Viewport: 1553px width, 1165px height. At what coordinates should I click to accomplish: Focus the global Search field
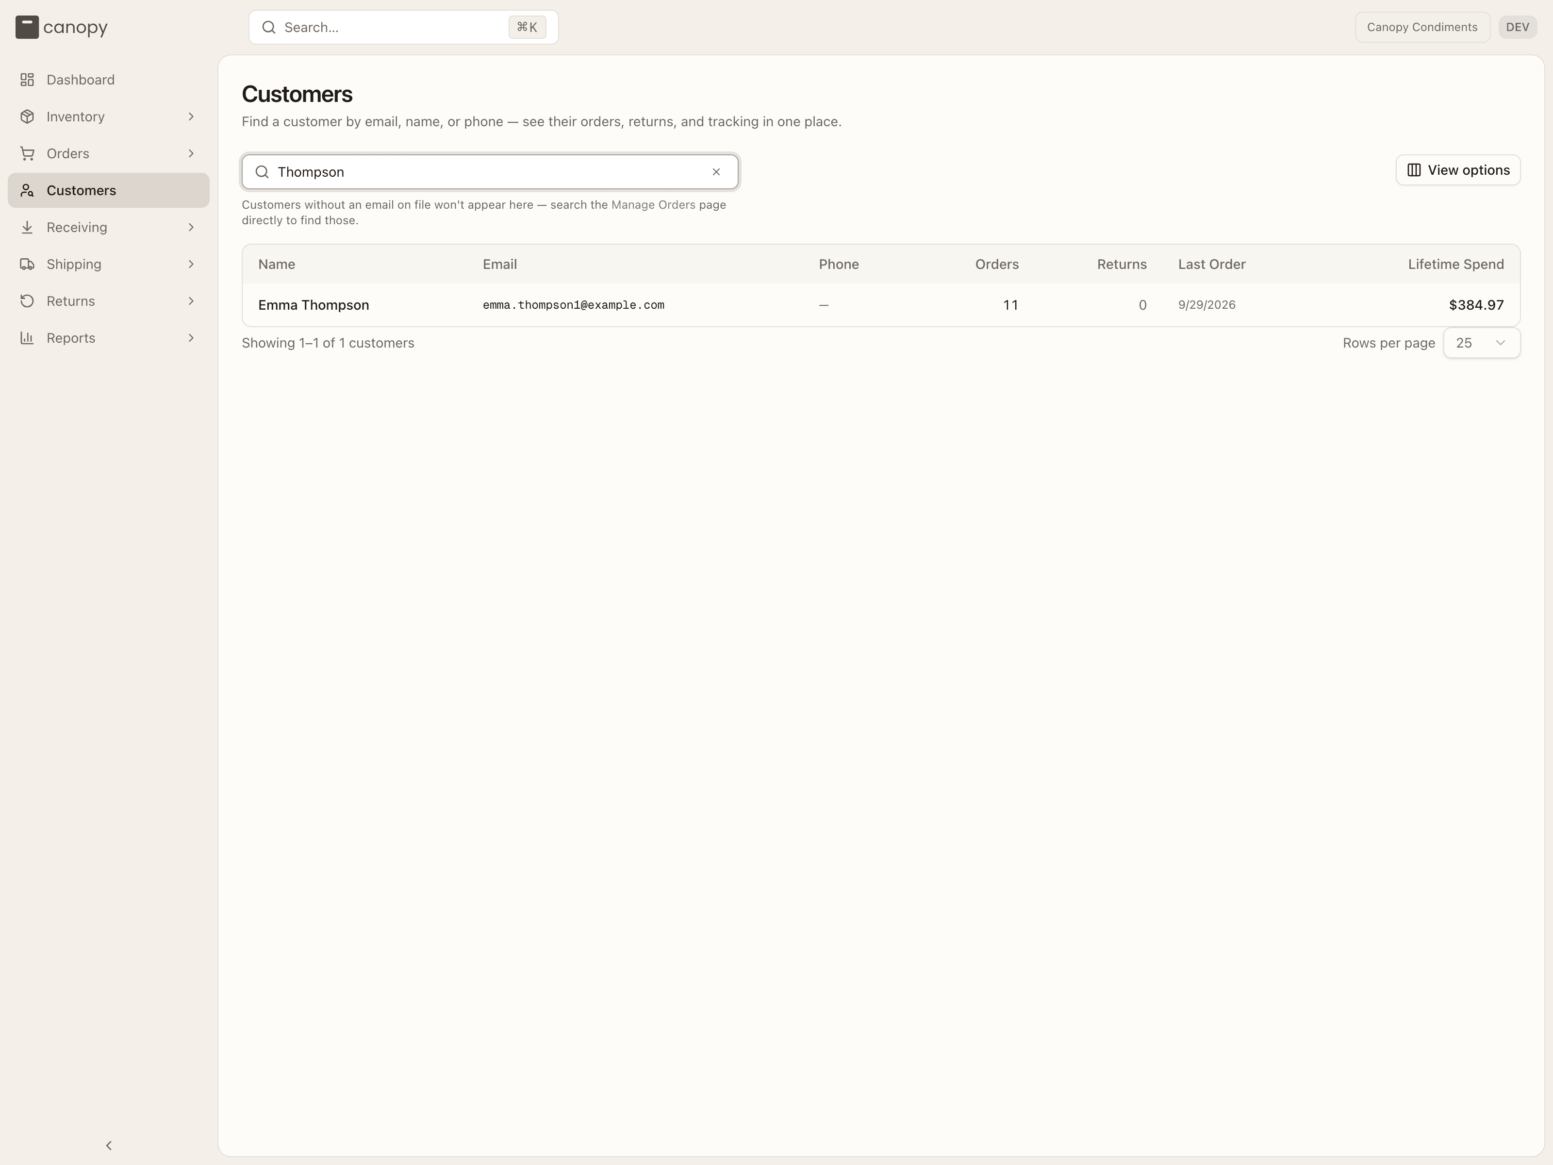pos(403,27)
